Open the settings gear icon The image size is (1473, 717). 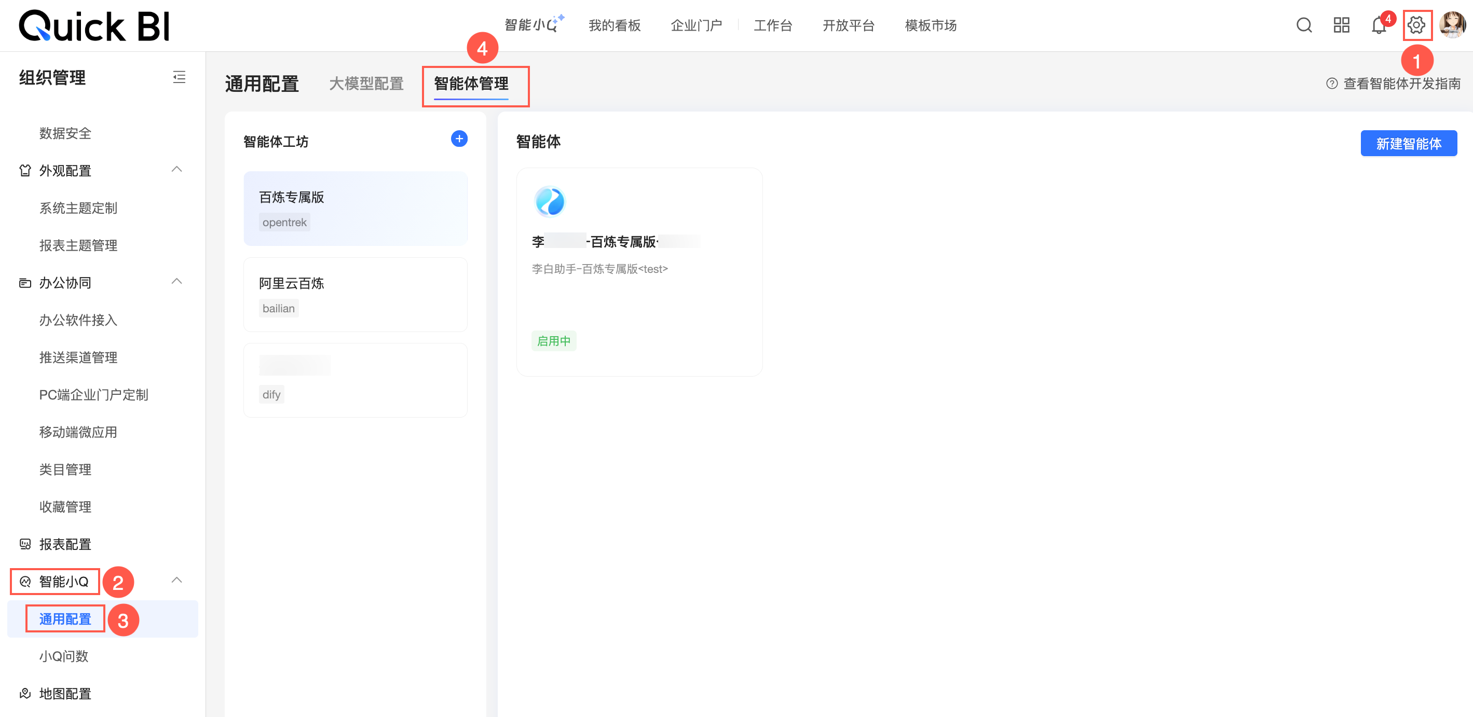click(1416, 25)
